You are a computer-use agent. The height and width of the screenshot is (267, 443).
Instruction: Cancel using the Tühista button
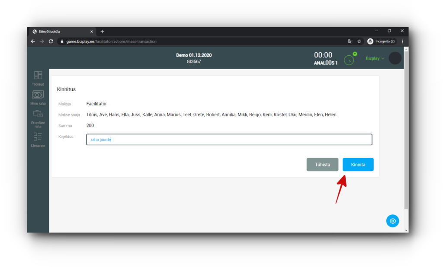click(x=322, y=165)
